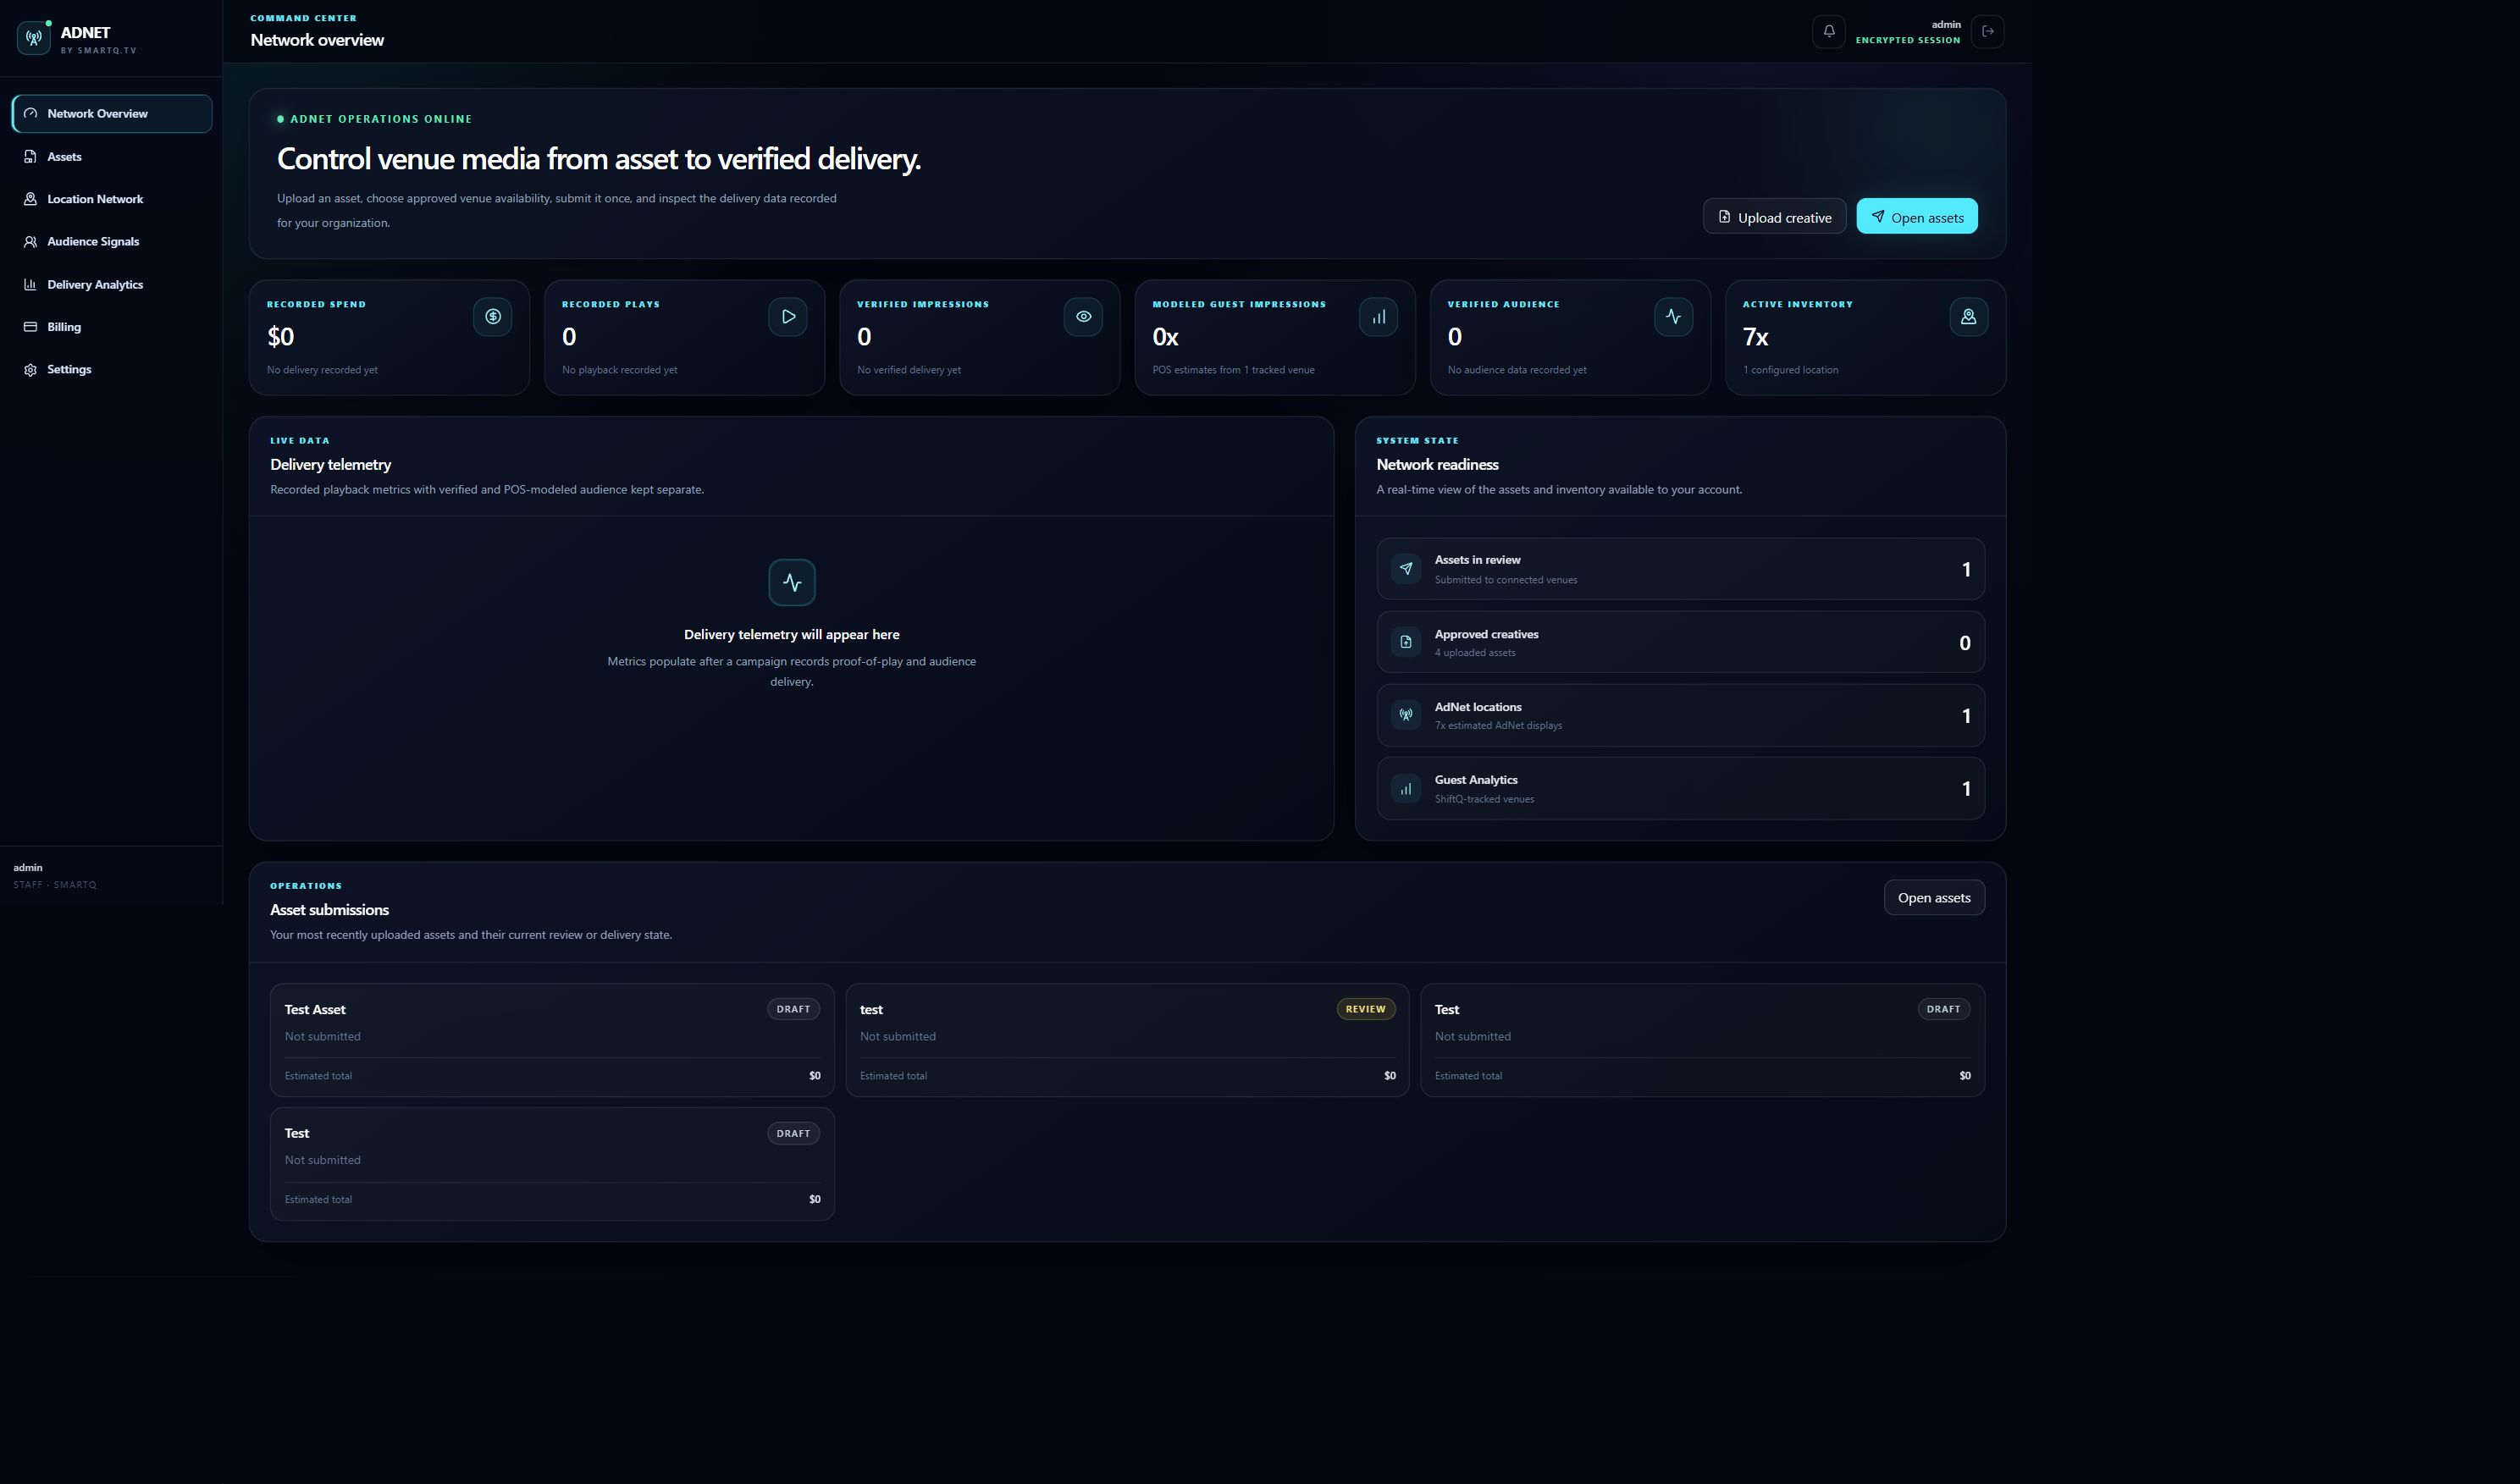This screenshot has height=1484, width=2520.
Task: Click chart icon in Guest Analytics row
Action: coord(1406,789)
